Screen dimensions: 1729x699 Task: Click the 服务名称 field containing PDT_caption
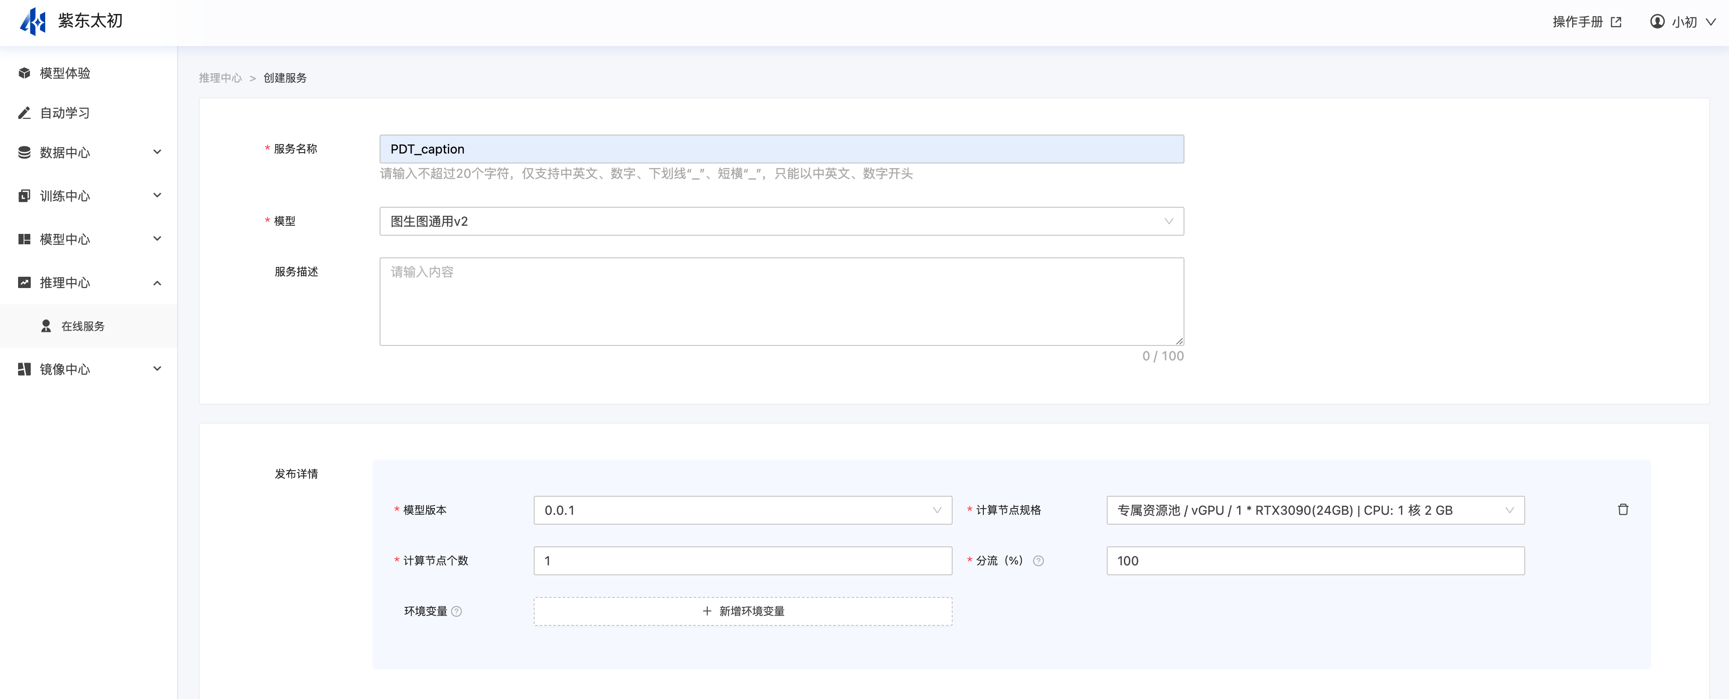[x=781, y=149]
